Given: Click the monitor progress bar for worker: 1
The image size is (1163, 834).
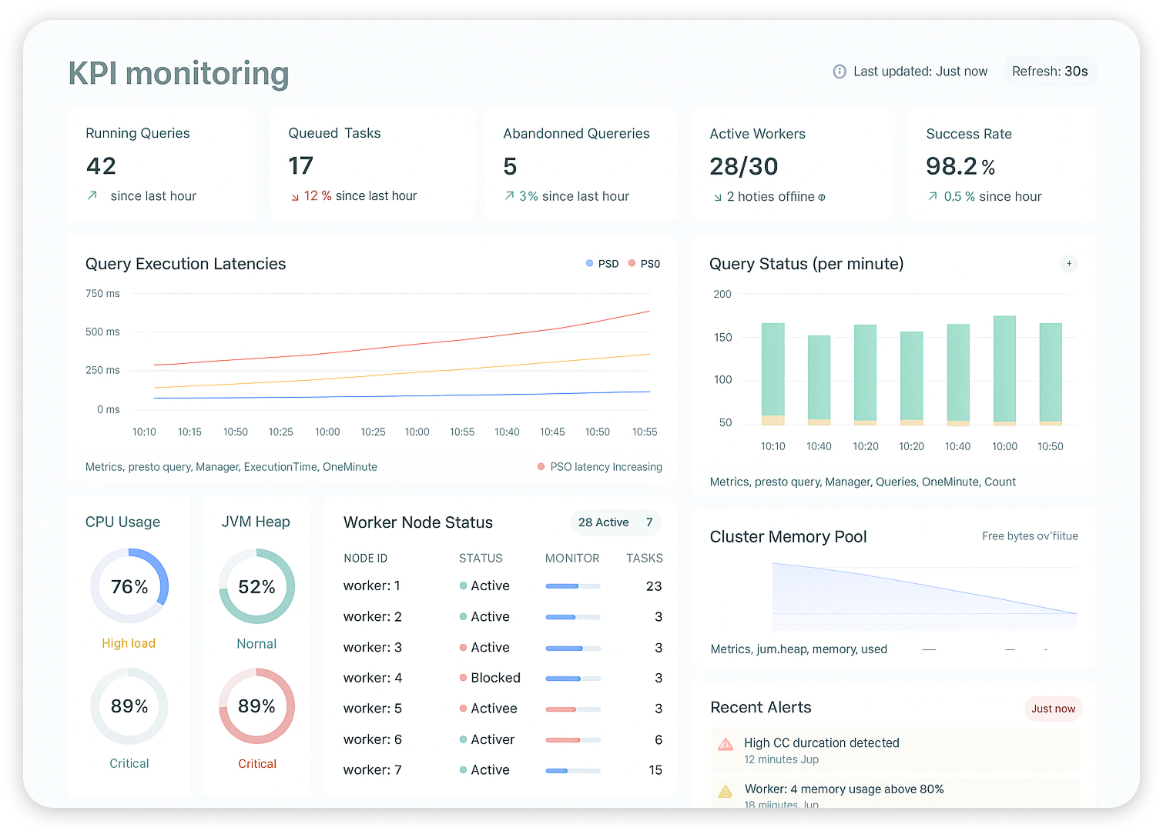Looking at the screenshot, I should pyautogui.click(x=572, y=586).
